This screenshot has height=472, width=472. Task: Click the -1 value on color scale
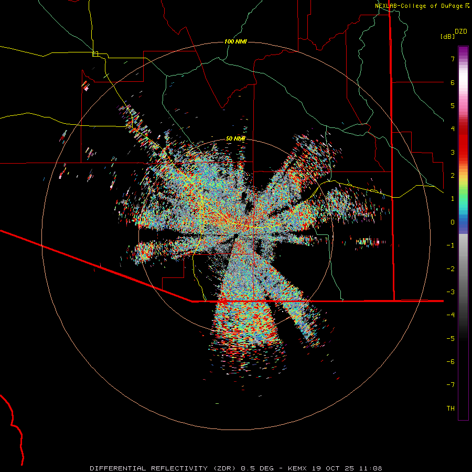pos(450,245)
